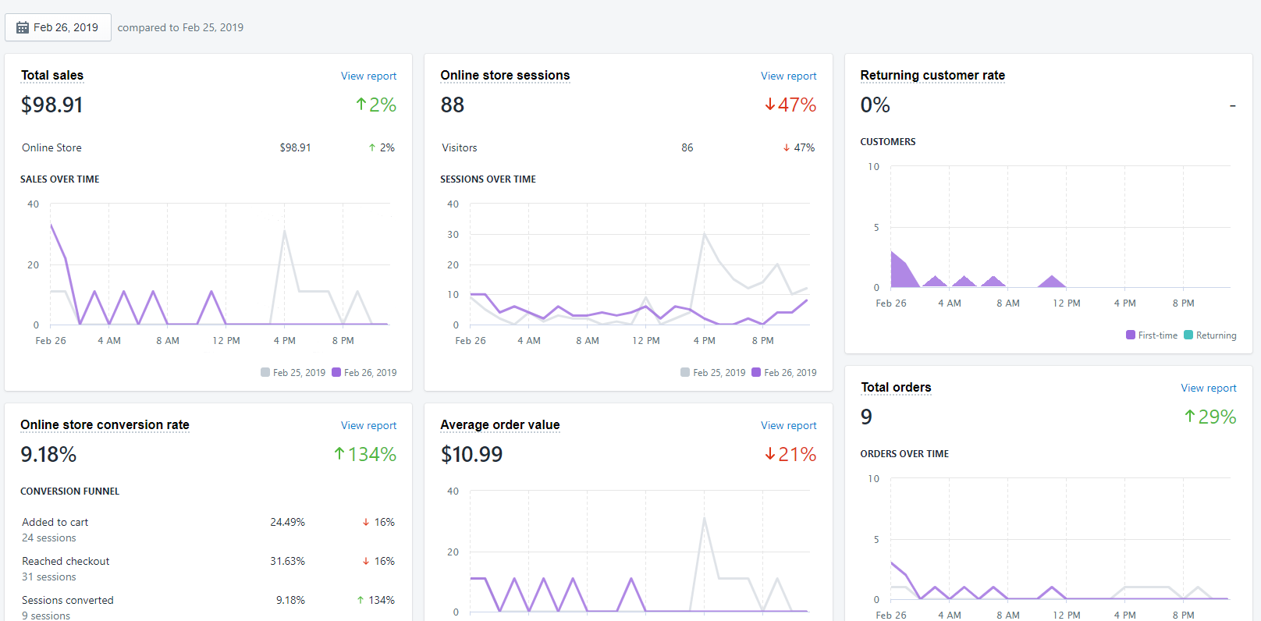
Task: Click the Total orders title
Action: tap(896, 388)
